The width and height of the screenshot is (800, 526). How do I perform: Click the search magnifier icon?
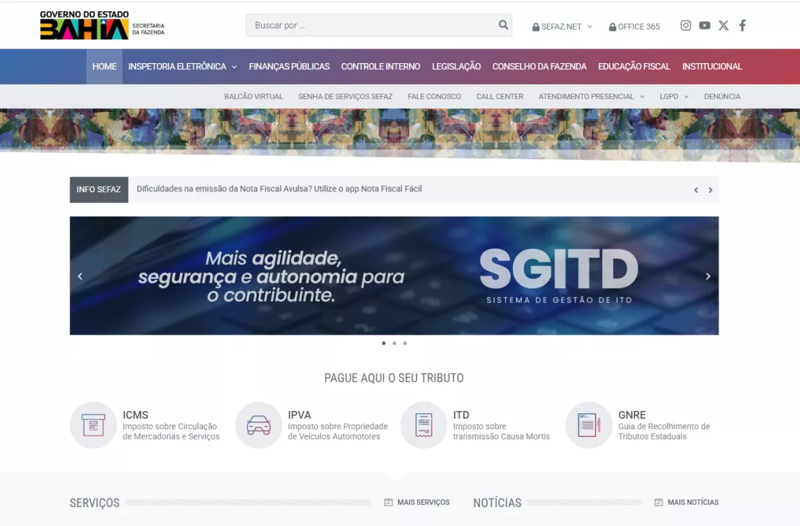[x=503, y=25]
